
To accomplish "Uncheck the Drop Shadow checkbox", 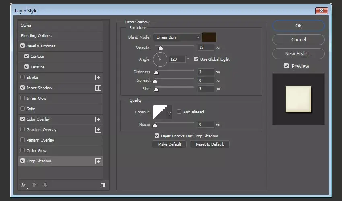I will (22, 161).
